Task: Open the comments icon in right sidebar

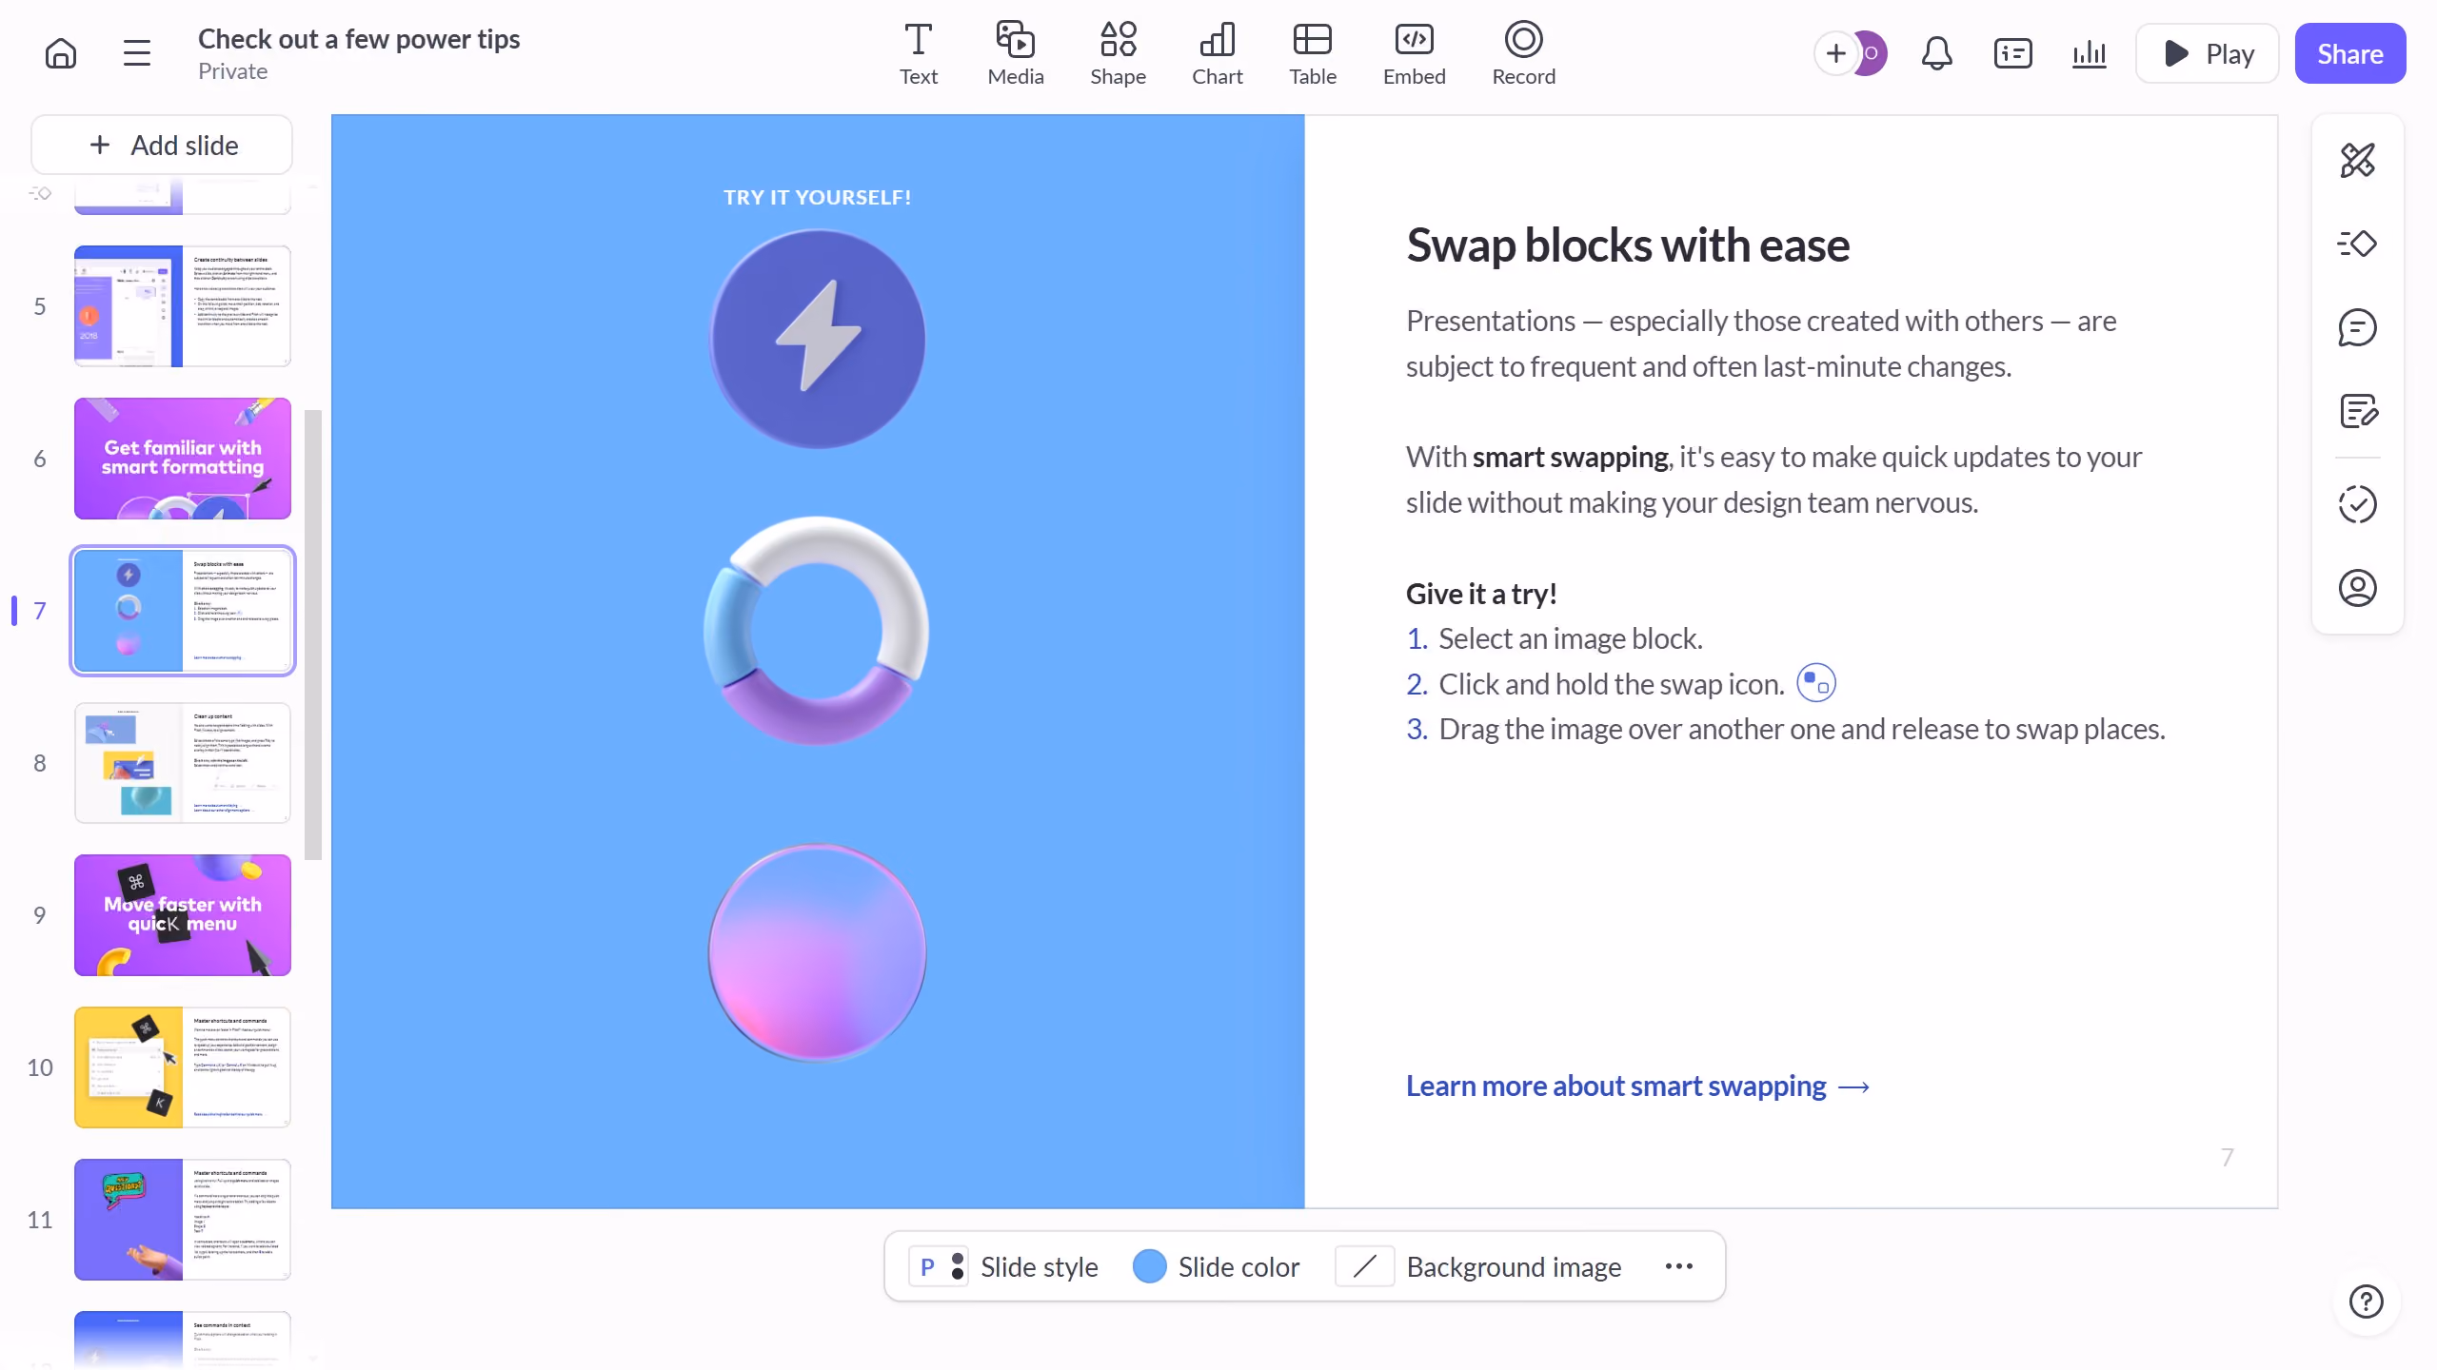Action: (x=2358, y=327)
